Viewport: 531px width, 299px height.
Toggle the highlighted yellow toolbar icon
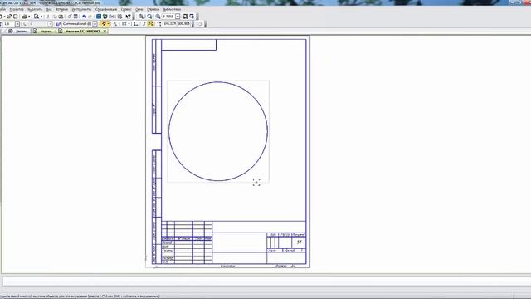coord(151,24)
